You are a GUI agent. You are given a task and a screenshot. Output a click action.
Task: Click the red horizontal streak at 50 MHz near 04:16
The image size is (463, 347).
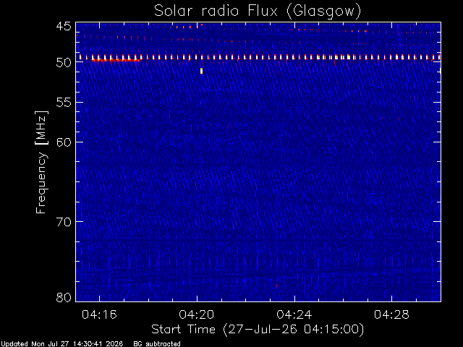click(116, 60)
